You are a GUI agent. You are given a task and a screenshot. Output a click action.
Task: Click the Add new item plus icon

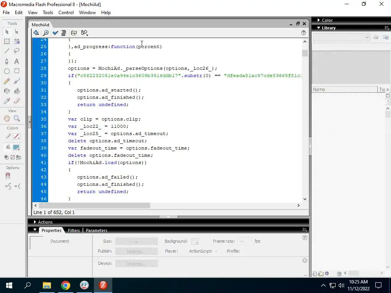click(x=36, y=33)
